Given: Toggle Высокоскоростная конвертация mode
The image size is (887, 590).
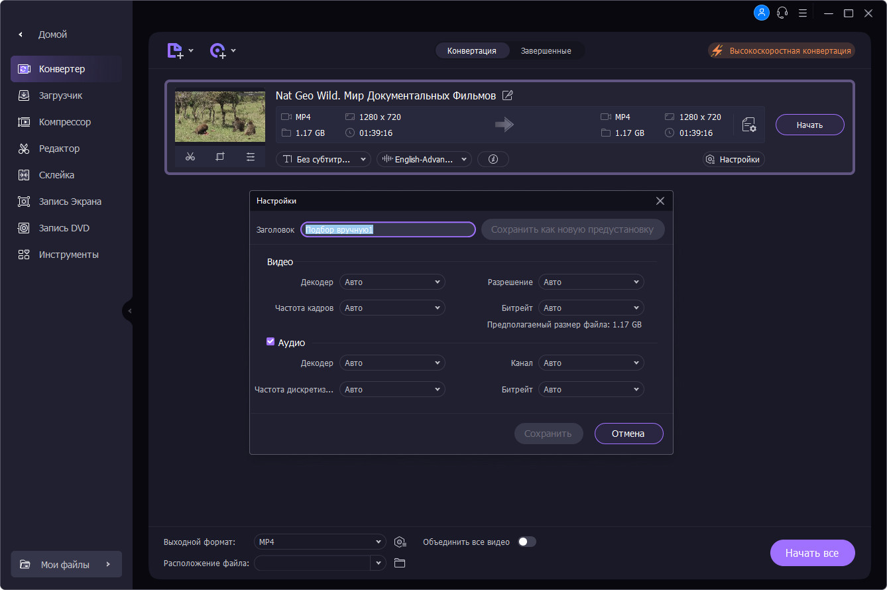Looking at the screenshot, I should (x=782, y=50).
